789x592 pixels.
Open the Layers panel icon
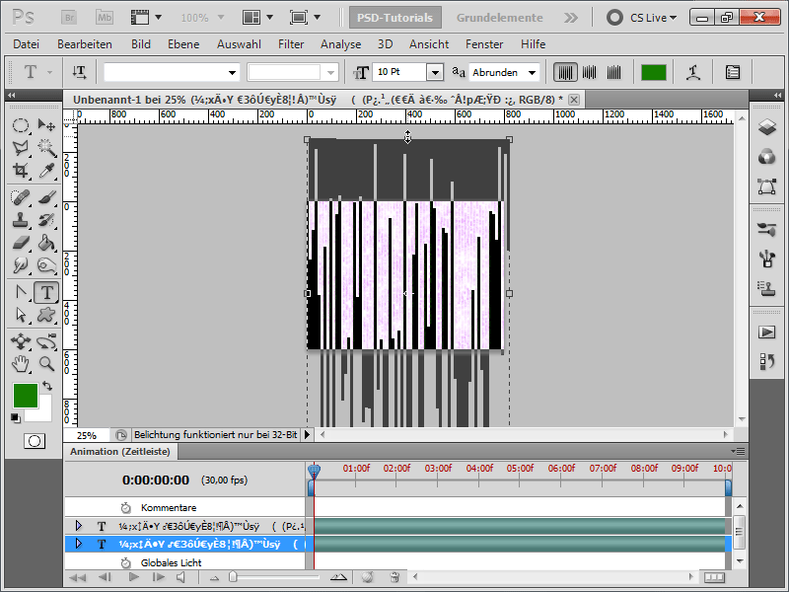(x=767, y=127)
